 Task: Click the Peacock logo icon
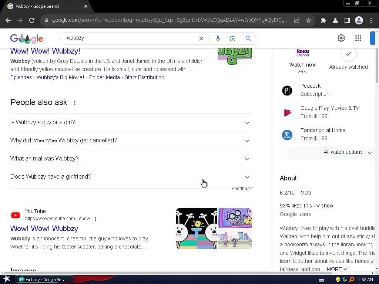pos(287,91)
